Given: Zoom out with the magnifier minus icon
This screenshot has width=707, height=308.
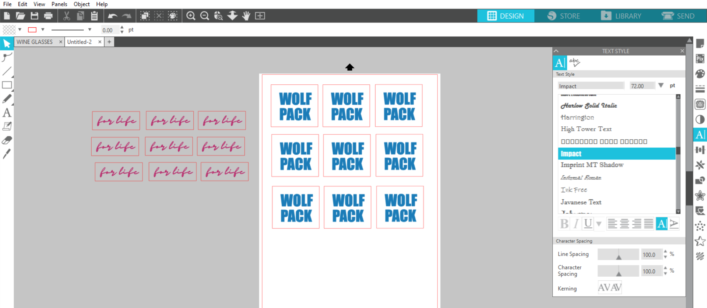Looking at the screenshot, I should point(205,16).
